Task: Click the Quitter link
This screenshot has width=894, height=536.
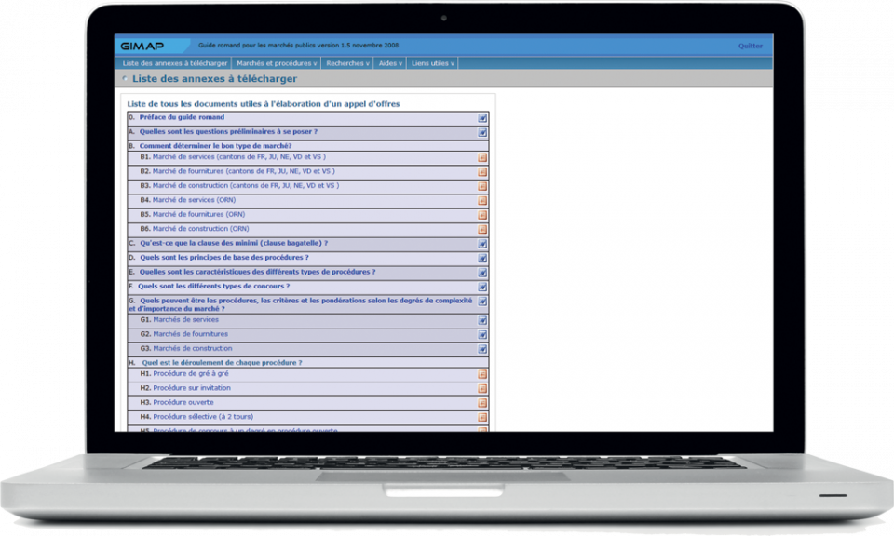Action: tap(750, 46)
